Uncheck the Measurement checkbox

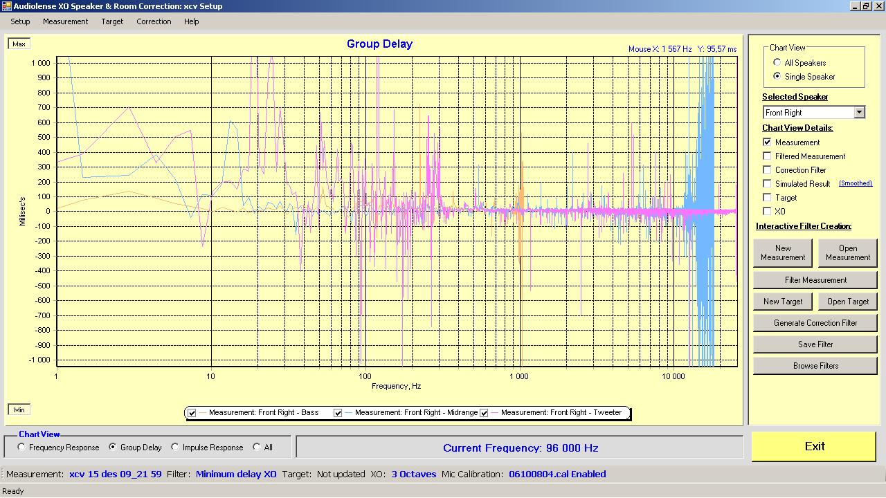[x=767, y=142]
